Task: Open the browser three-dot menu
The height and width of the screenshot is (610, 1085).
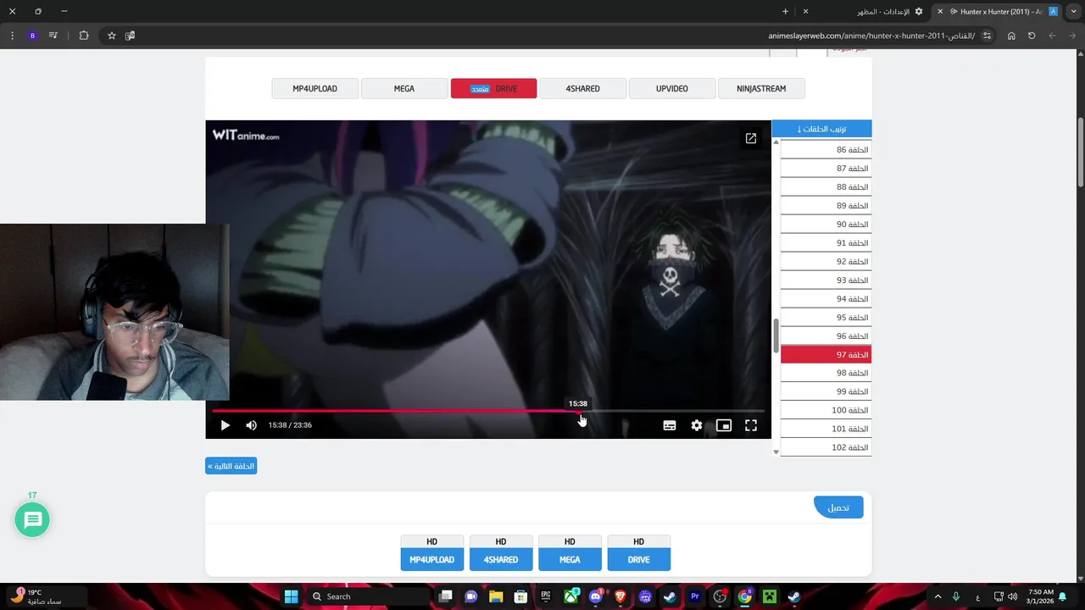Action: pos(12,36)
